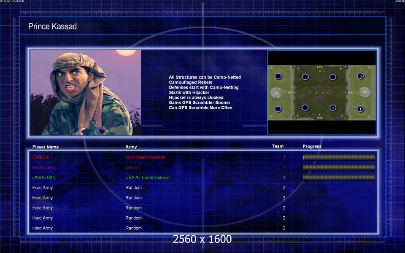The width and height of the screenshot is (405, 253).
Task: Click the Player Name column header
Action: coord(46,147)
